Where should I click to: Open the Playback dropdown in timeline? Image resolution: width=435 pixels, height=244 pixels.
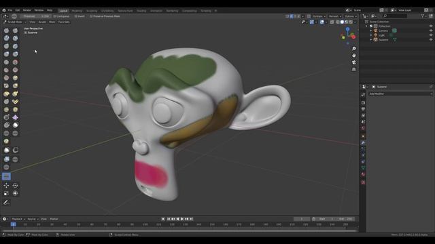pyautogui.click(x=18, y=219)
